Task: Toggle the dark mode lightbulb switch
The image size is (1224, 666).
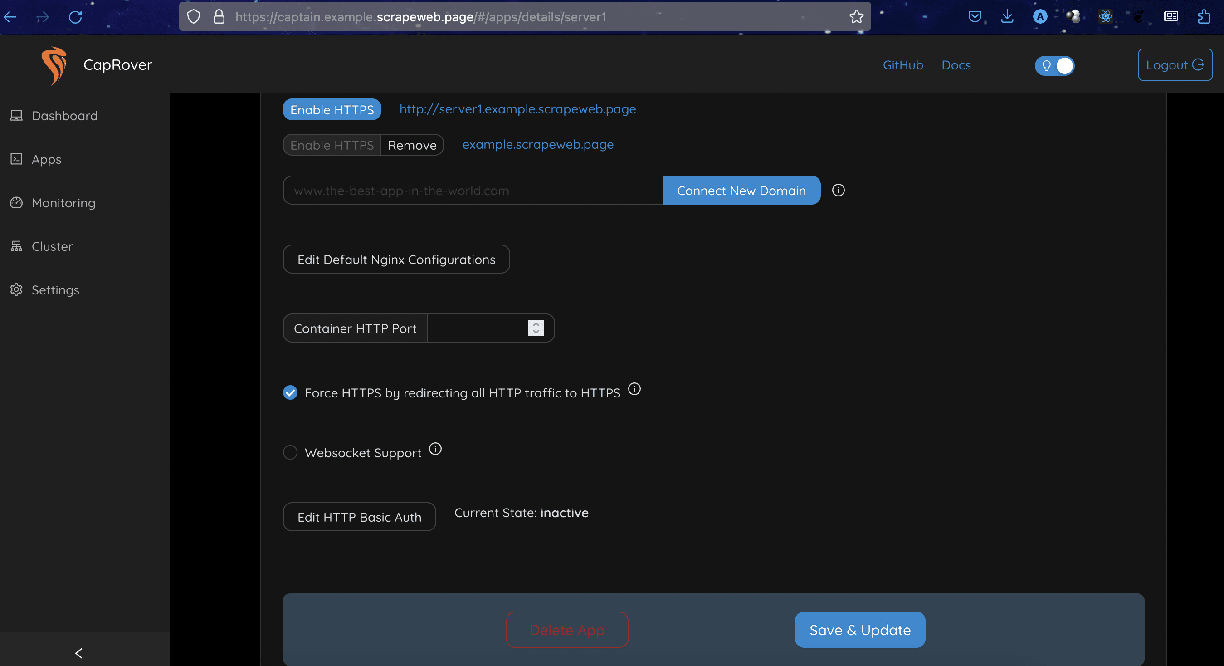Action: click(x=1054, y=66)
